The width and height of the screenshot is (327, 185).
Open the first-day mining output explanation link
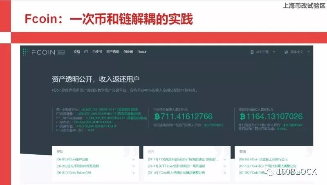(128, 109)
